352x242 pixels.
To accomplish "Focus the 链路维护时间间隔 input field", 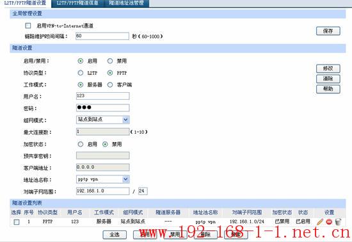I will 102,36.
